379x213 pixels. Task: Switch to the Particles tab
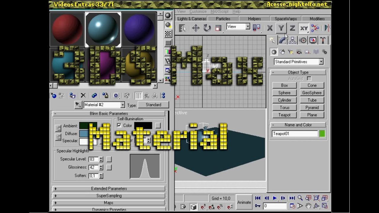point(223,19)
